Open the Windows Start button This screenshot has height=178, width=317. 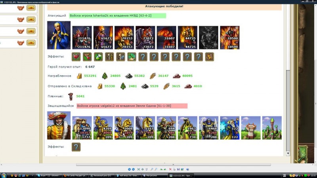coord(4,175)
